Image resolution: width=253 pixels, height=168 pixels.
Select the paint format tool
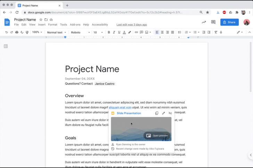(x=27, y=32)
